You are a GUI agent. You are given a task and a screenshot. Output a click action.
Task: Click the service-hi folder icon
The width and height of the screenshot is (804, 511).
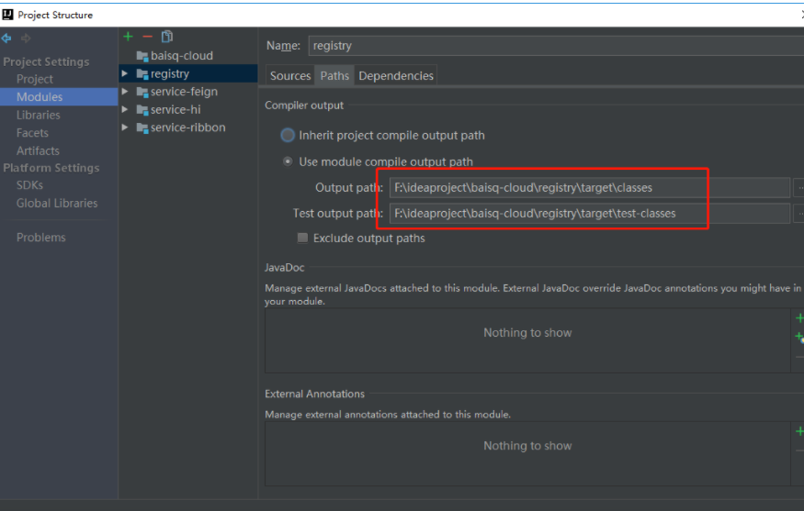tap(142, 110)
